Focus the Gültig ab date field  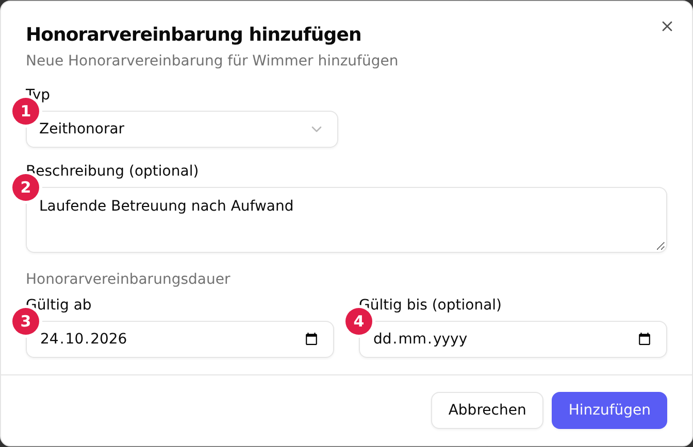click(180, 339)
